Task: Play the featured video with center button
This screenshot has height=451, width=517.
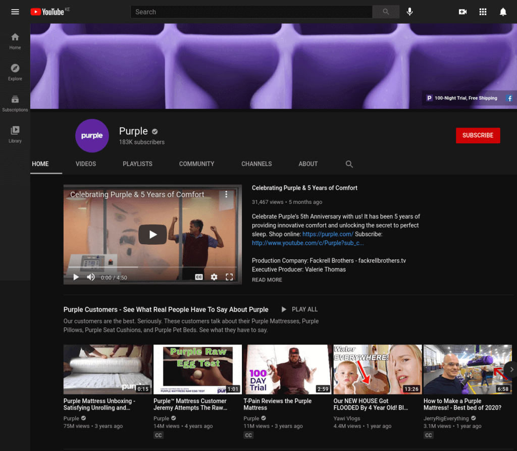Action: [x=152, y=234]
